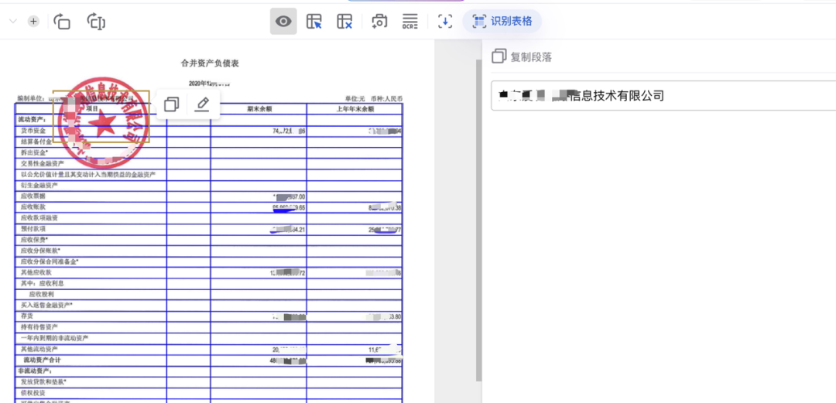Select the 衍生金融资产 row label
836x403 pixels.
(39, 185)
